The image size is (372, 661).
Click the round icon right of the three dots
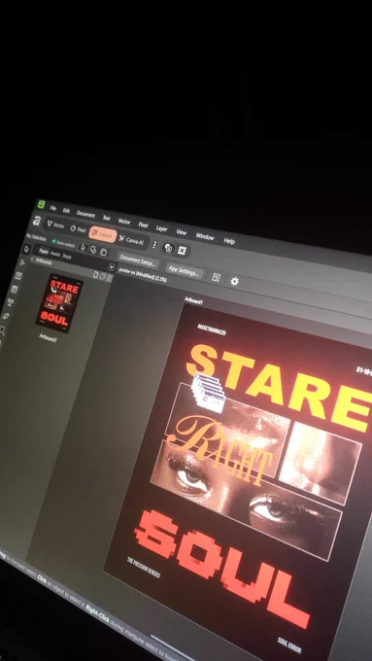coord(168,248)
